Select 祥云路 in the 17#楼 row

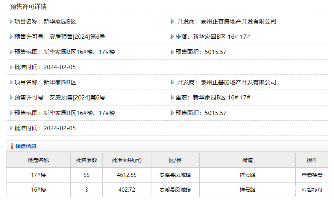click(x=247, y=175)
